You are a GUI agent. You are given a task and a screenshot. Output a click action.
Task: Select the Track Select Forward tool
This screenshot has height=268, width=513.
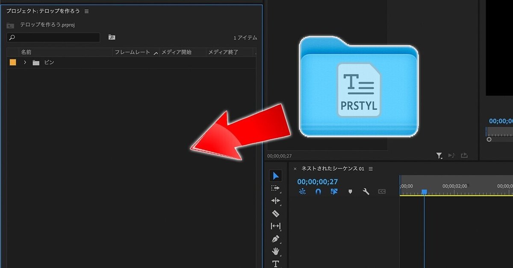pos(276,188)
